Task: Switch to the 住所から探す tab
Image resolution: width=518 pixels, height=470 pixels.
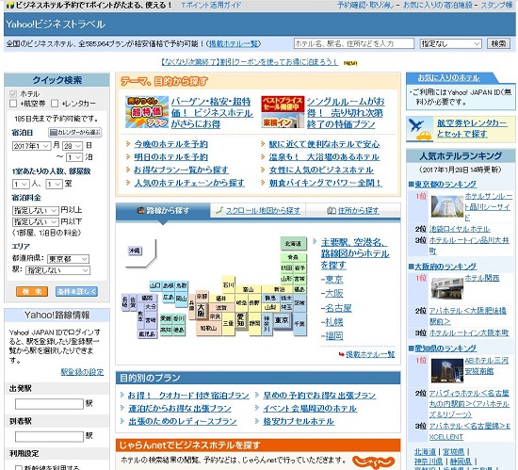Action: coord(353,211)
